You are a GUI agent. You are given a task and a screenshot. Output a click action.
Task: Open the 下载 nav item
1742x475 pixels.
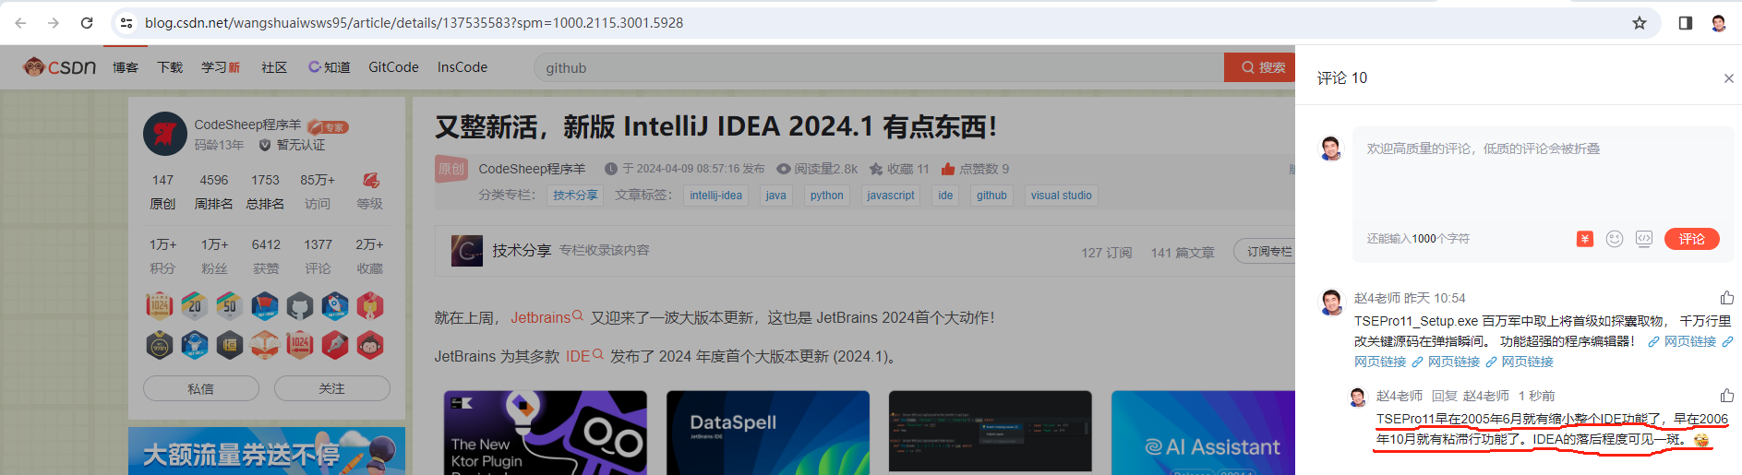pyautogui.click(x=170, y=67)
